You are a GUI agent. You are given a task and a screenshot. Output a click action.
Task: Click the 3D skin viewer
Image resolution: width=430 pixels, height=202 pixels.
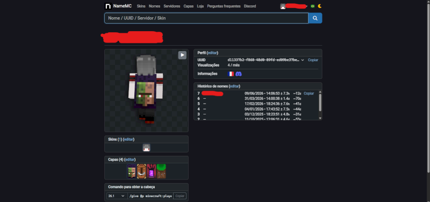[x=146, y=90]
